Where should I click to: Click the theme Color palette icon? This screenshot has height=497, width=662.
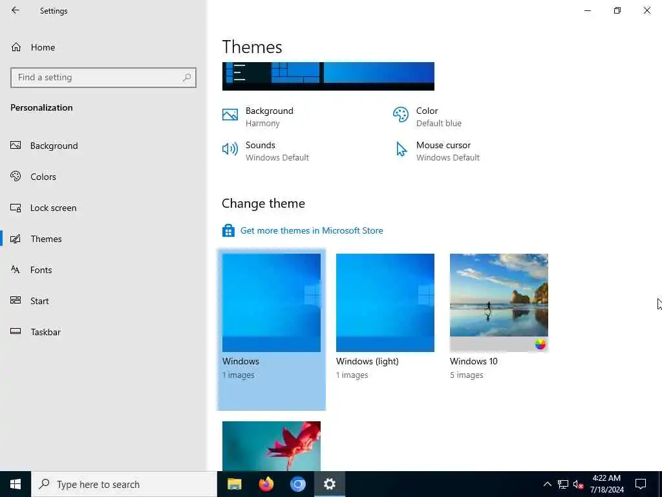pos(401,115)
